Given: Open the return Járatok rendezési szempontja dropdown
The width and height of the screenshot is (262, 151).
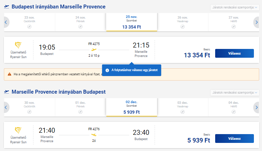Looking at the screenshot, I should click(x=235, y=92).
